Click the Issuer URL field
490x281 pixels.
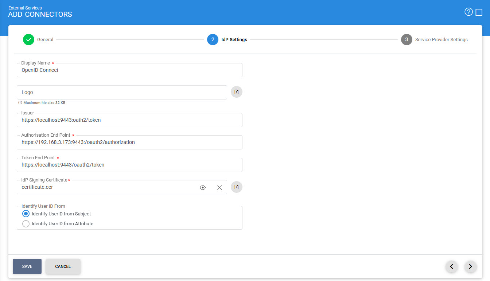pyautogui.click(x=129, y=120)
